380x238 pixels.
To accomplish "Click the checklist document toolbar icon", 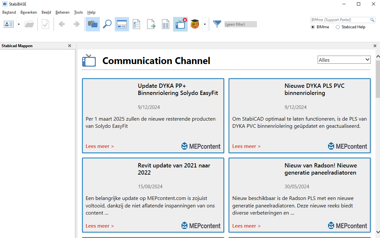I will [136, 24].
